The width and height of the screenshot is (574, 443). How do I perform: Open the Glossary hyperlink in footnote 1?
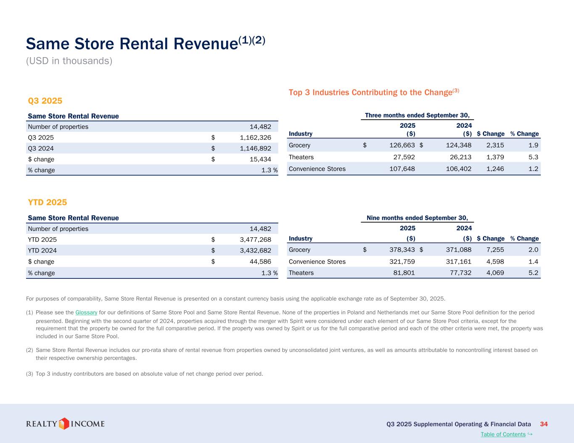coord(86,312)
